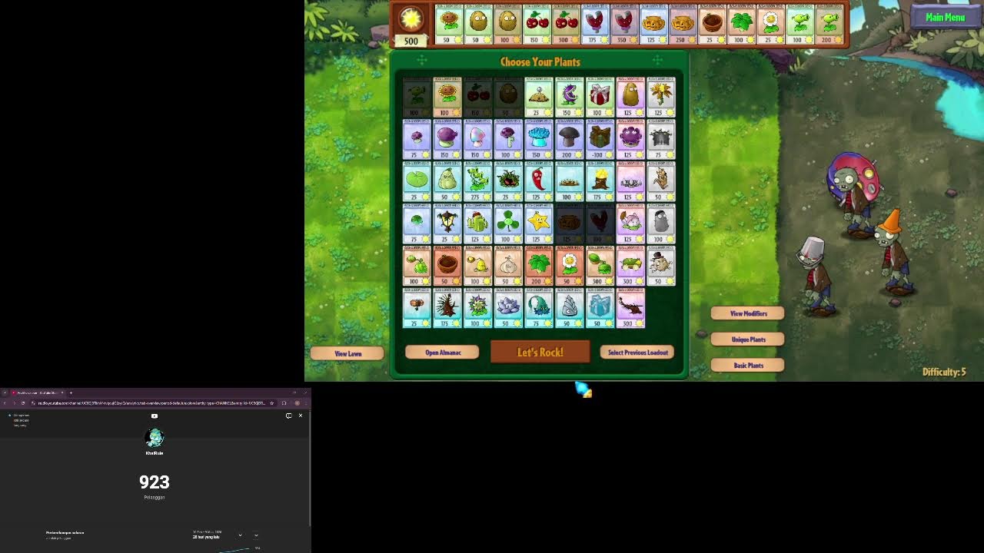
Task: Open the feedback icon in the subscriber panel
Action: click(289, 416)
